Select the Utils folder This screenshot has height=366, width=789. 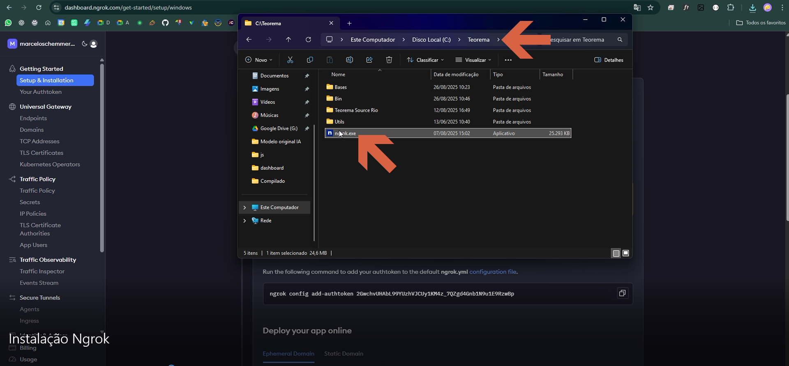[x=448, y=121]
